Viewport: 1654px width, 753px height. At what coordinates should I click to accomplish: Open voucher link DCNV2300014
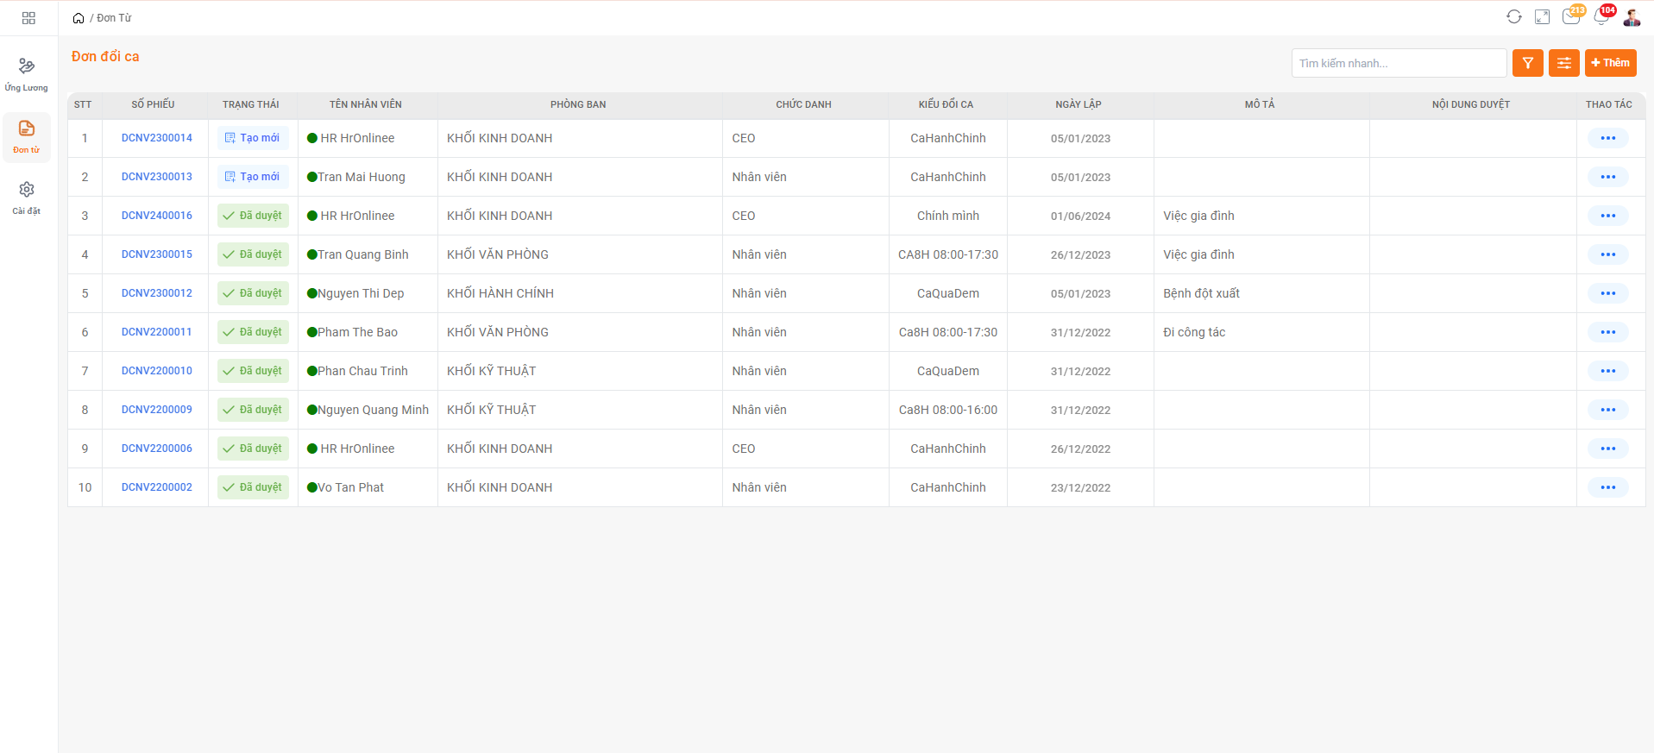(x=156, y=138)
